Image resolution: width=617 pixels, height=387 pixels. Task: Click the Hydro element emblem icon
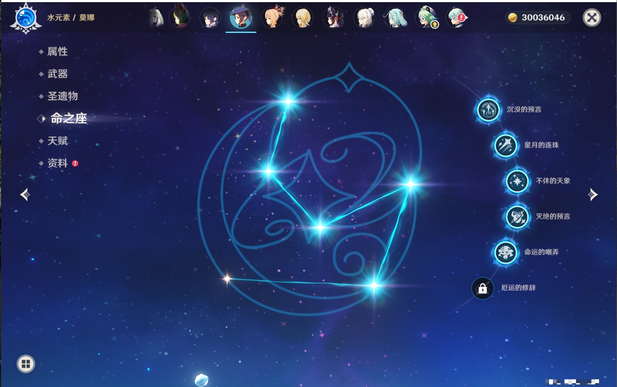click(x=26, y=18)
